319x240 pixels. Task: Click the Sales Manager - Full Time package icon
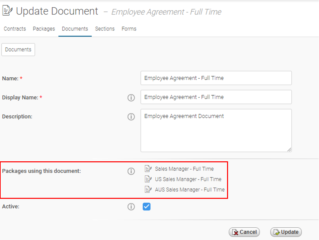(148, 169)
